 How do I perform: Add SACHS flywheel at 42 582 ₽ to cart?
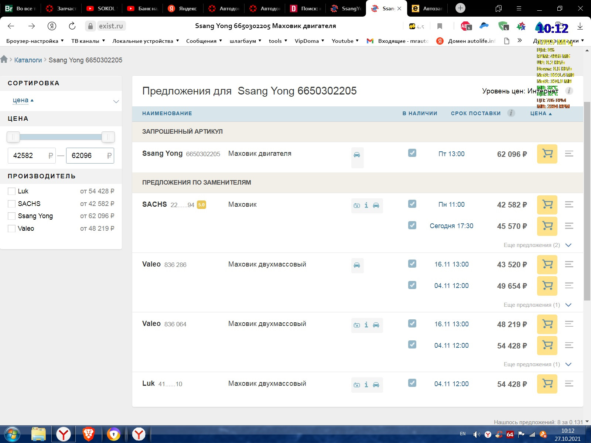point(547,205)
